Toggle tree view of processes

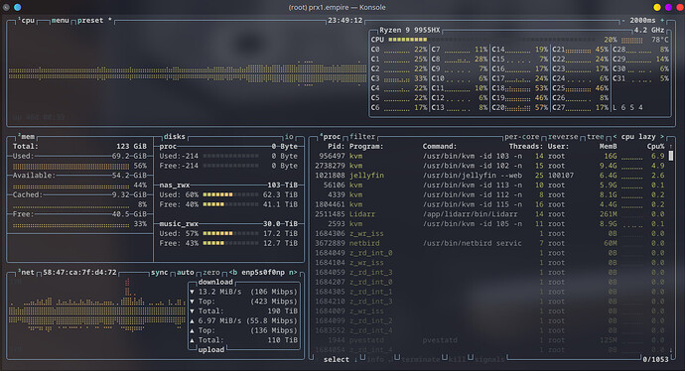(595, 137)
